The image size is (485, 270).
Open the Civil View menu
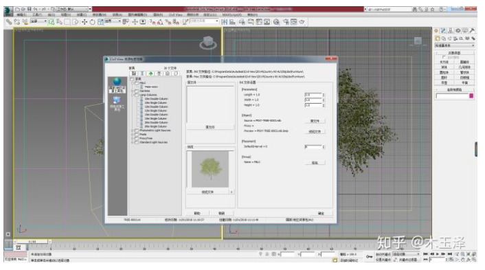[x=175, y=15]
